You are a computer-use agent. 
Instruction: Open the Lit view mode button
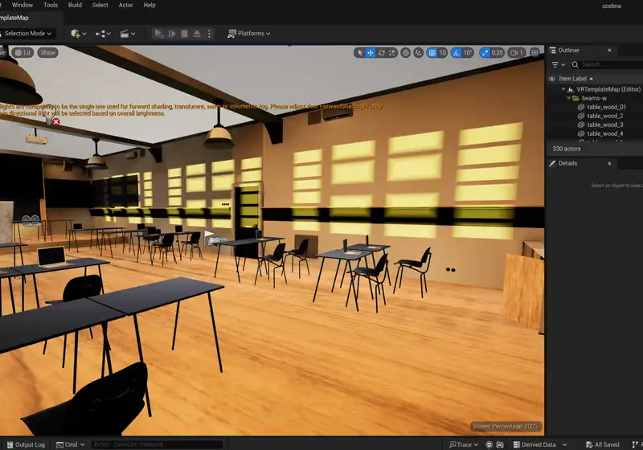coord(23,52)
